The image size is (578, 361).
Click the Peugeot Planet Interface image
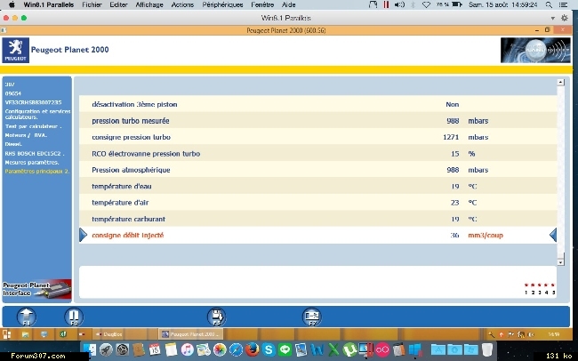tap(36, 289)
